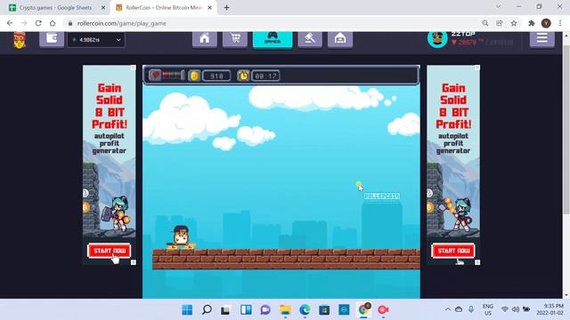This screenshot has width=570, height=320.
Task: Bookmark this page with star icon
Action: pyautogui.click(x=514, y=23)
